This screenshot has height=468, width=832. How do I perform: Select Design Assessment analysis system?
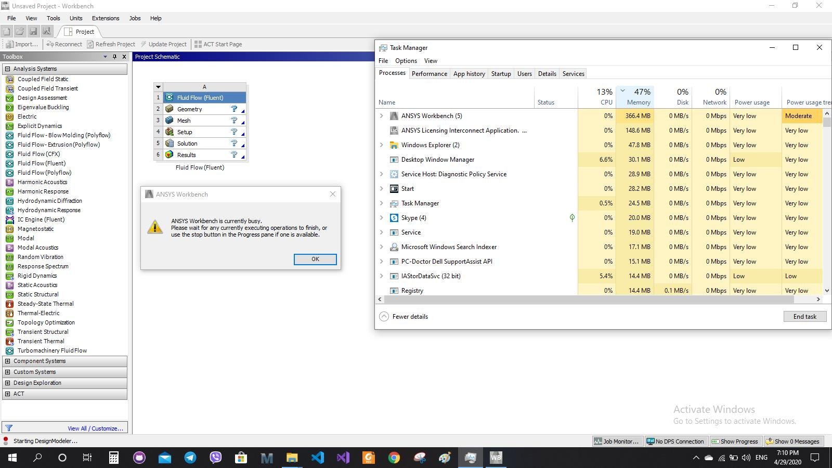click(x=42, y=98)
